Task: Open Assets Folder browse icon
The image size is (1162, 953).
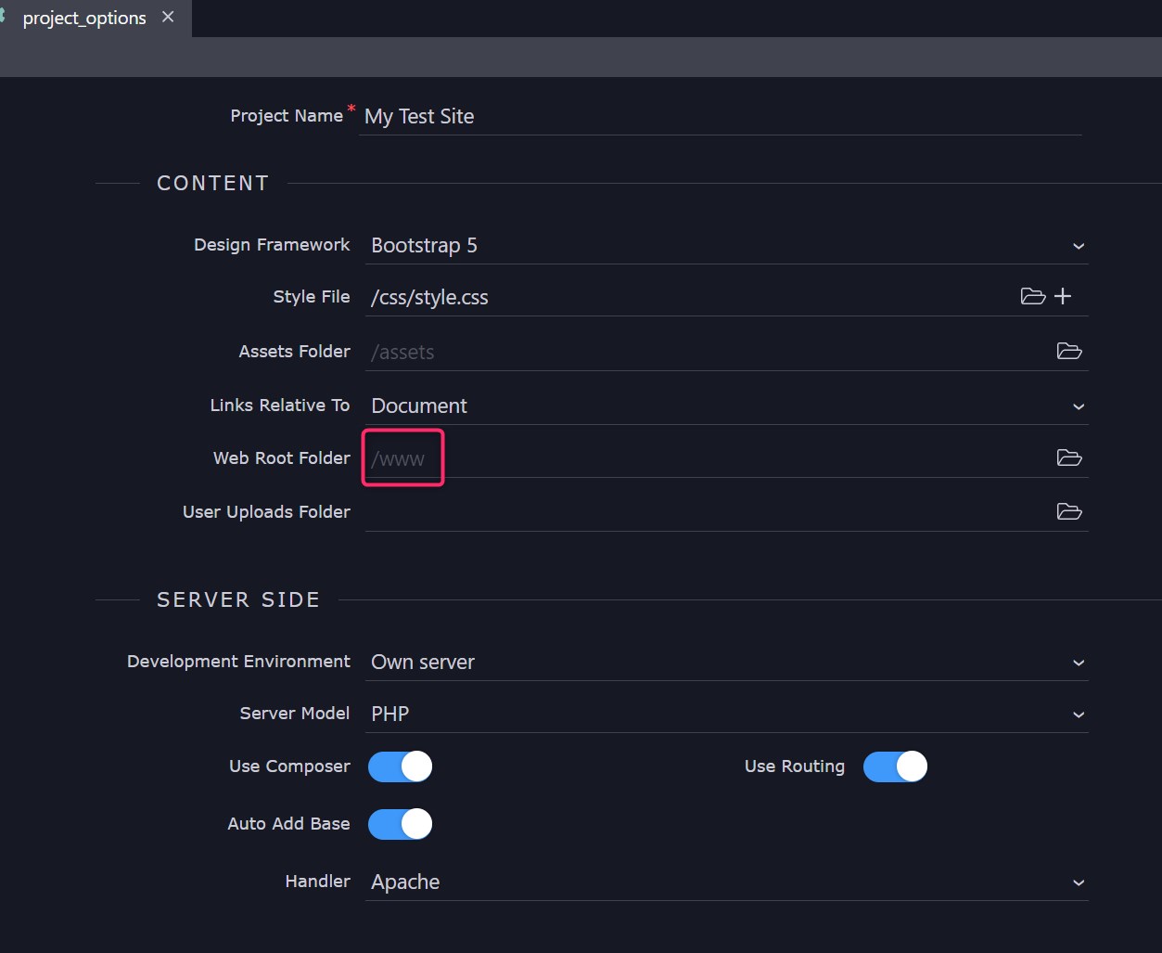Action: pos(1068,351)
